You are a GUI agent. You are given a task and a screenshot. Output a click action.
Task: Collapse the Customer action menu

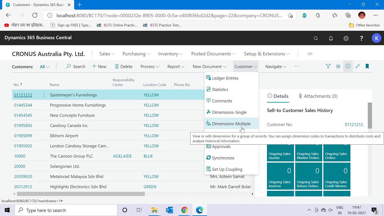(246, 67)
